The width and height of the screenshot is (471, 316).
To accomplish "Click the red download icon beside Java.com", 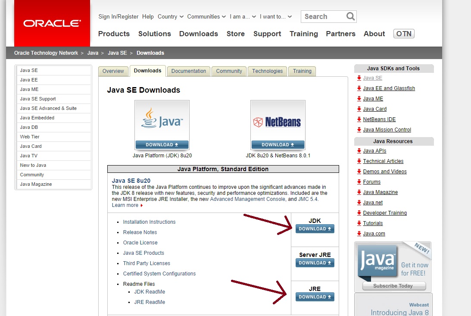I will (359, 233).
